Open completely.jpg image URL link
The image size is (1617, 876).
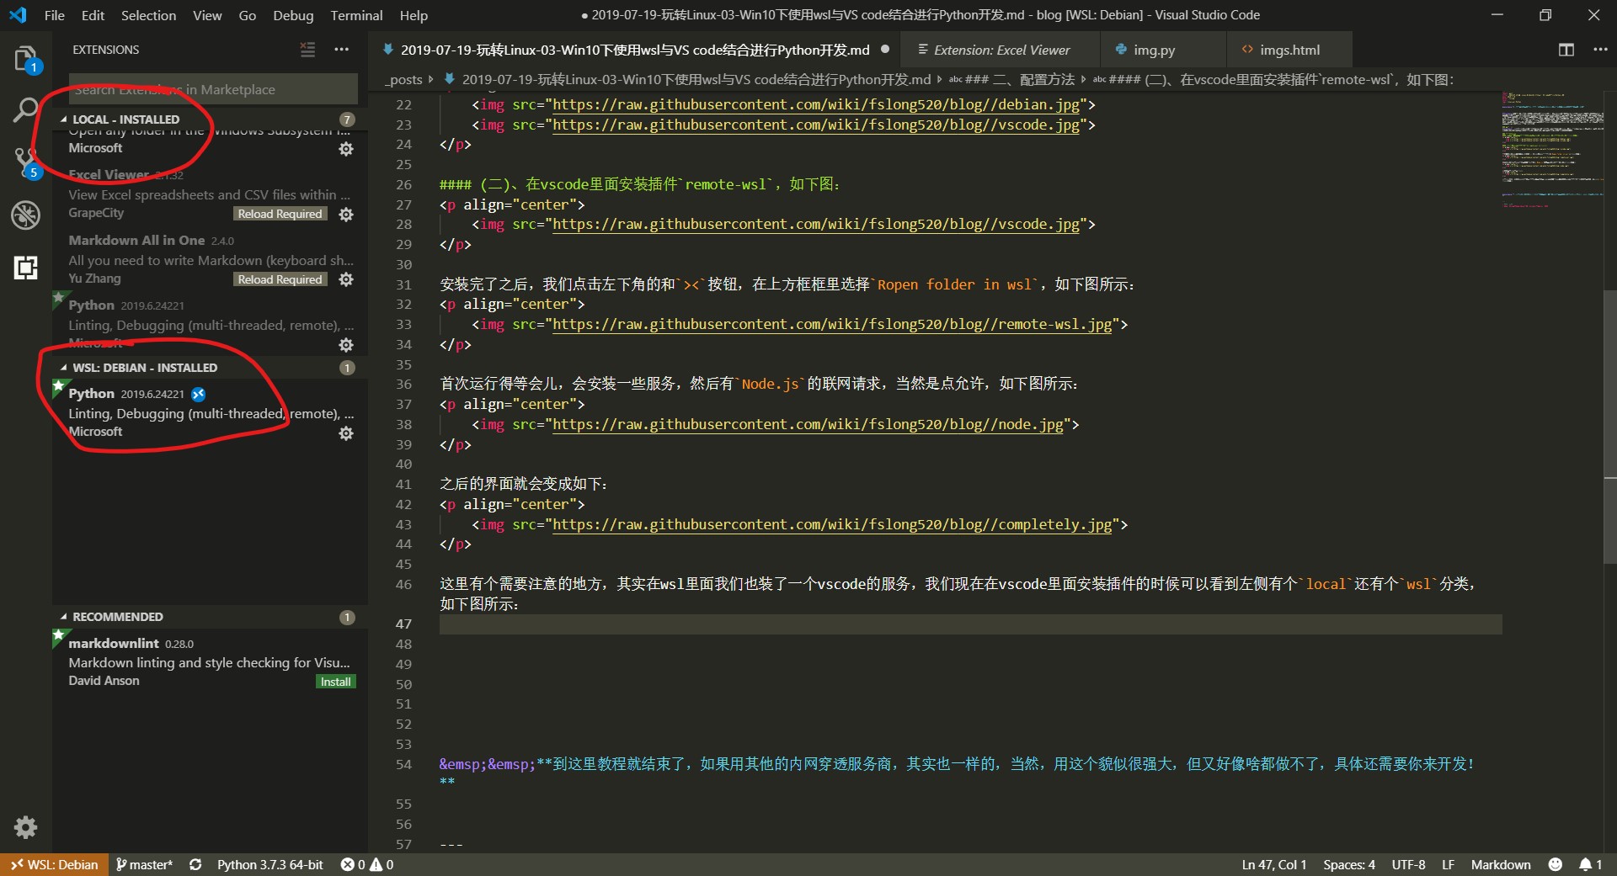(832, 524)
